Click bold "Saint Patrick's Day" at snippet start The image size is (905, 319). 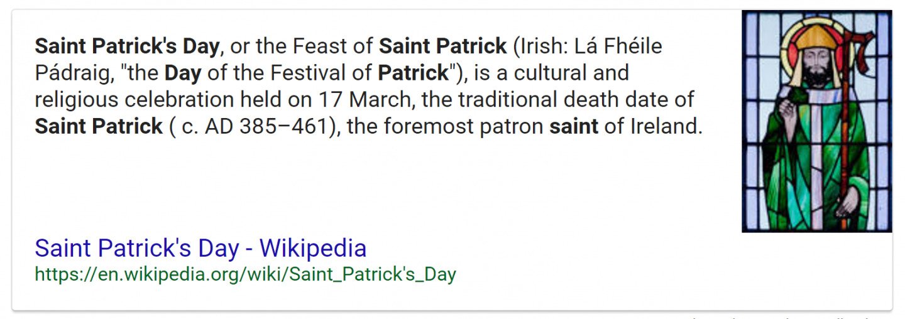[x=127, y=46]
